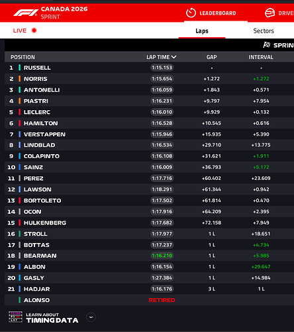Open the Leaderboard section
The width and height of the screenshot is (294, 332).
point(218,13)
